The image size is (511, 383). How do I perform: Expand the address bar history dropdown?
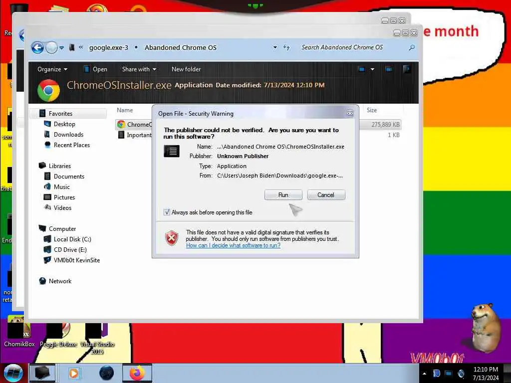pos(275,47)
